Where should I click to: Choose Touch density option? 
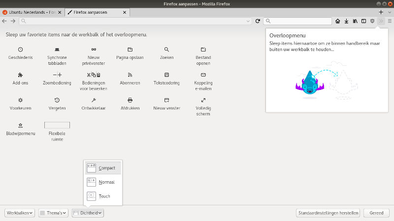click(103, 196)
